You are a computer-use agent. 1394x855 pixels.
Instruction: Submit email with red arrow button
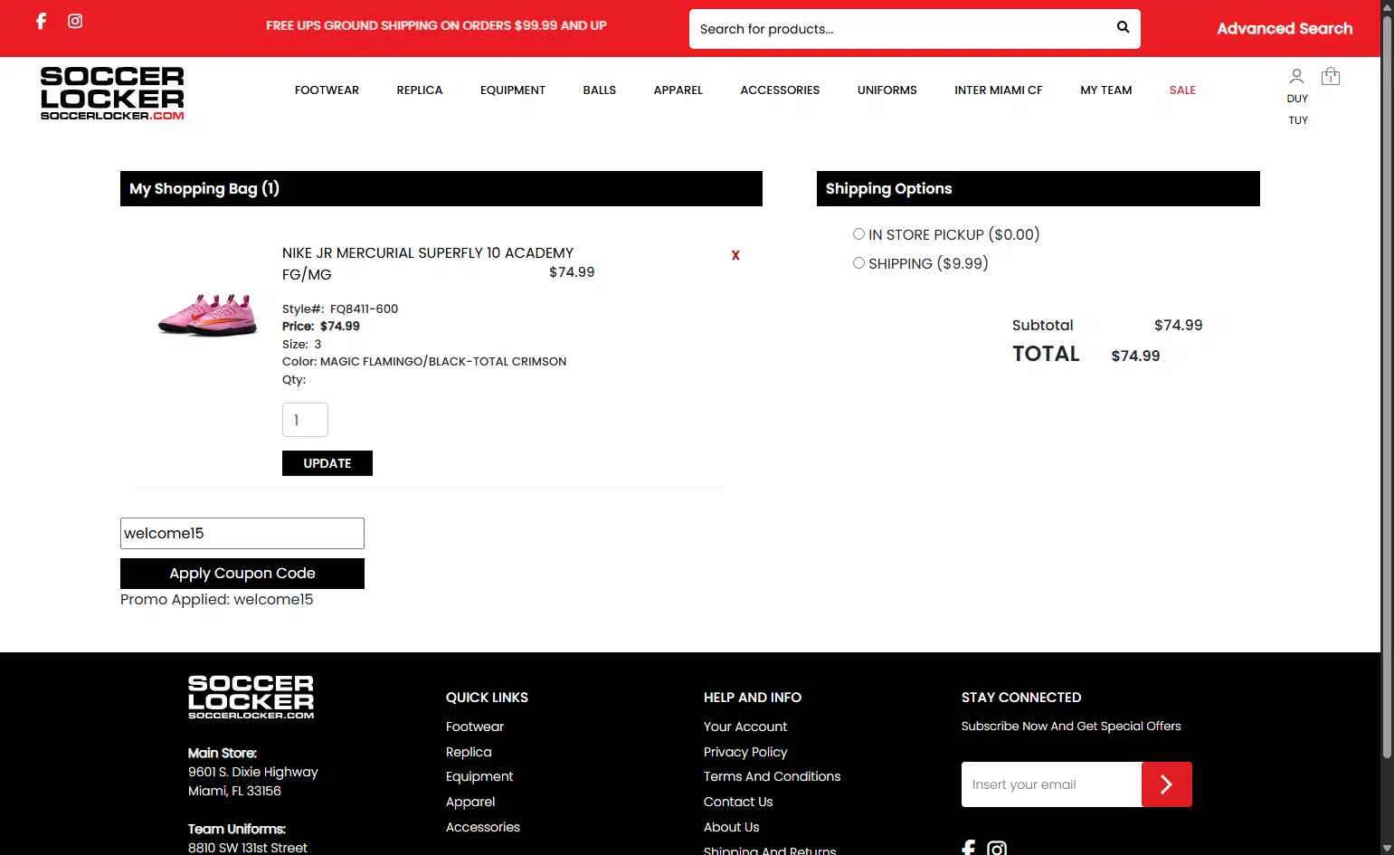click(x=1167, y=784)
